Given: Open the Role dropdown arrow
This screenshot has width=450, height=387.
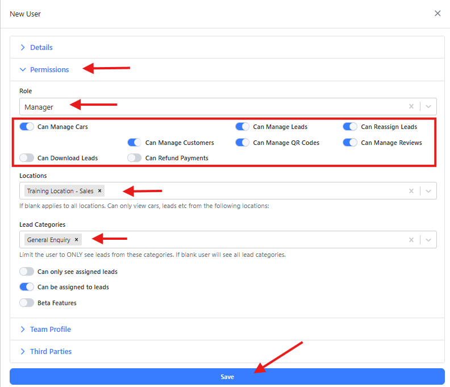Looking at the screenshot, I should (428, 106).
